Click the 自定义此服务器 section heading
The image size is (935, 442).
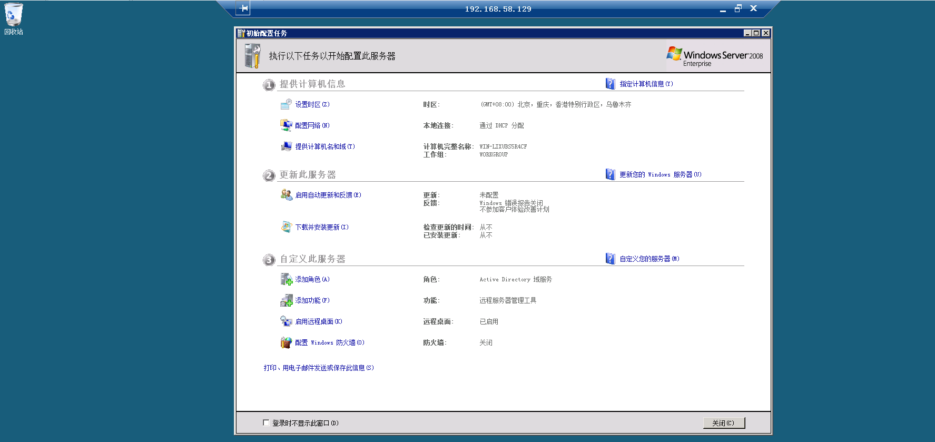pos(312,259)
